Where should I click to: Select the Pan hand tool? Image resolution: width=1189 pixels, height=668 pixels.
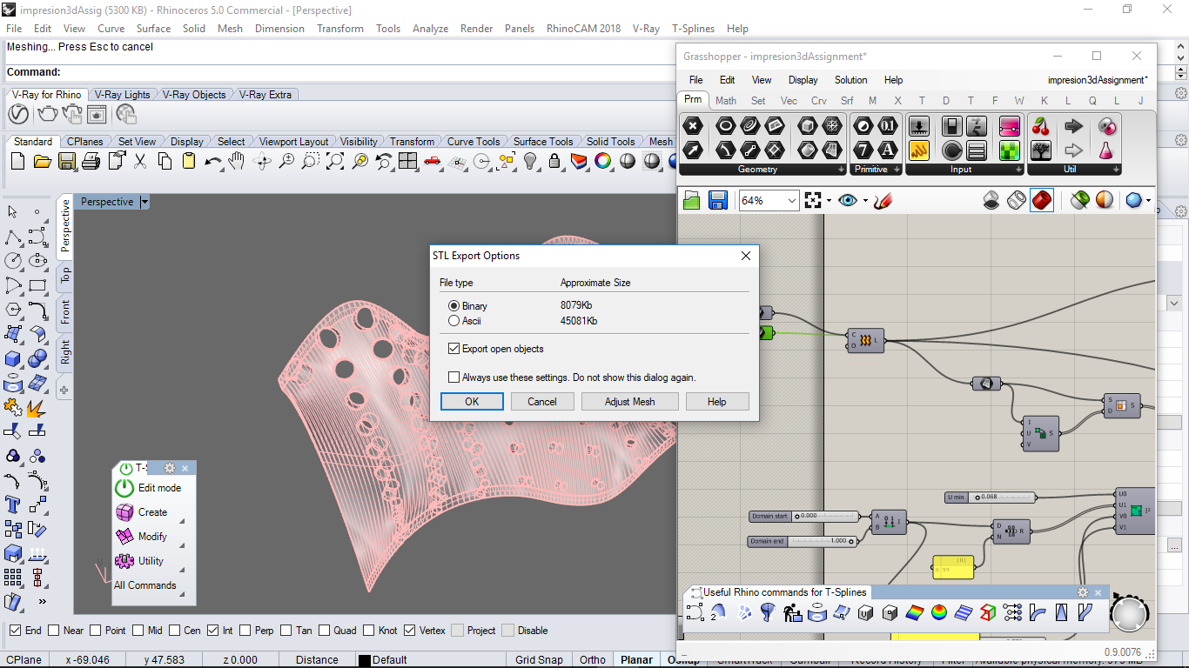(236, 161)
